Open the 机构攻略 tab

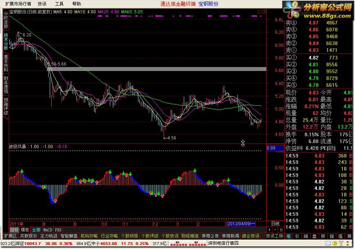[89, 236]
